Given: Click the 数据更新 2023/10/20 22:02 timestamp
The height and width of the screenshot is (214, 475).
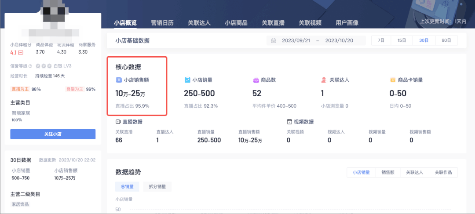Looking at the screenshot, I should click(x=67, y=160).
